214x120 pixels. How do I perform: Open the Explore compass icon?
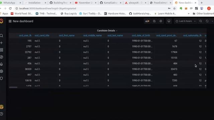(1, 57)
